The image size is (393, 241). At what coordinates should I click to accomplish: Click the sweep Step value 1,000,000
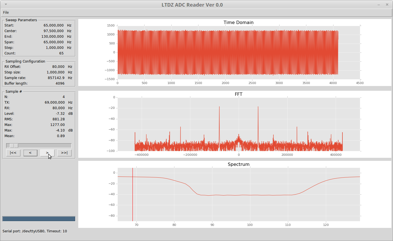(x=55, y=48)
